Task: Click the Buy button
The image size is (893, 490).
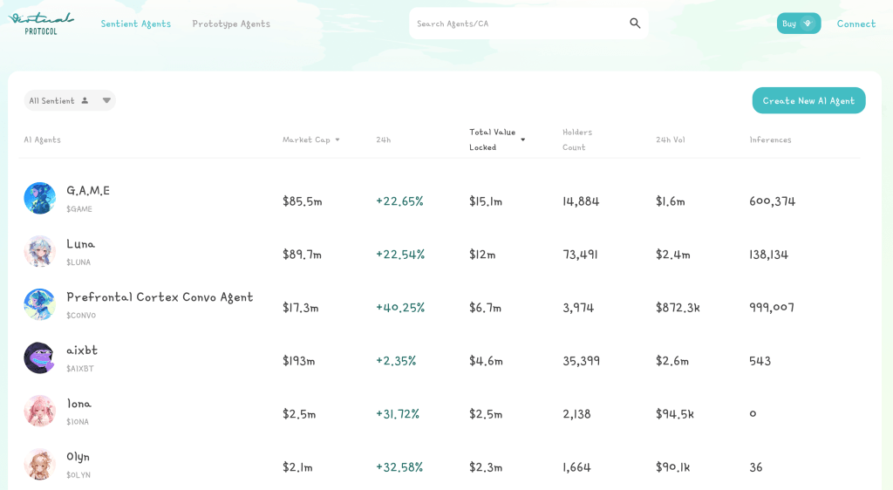Action: click(799, 24)
